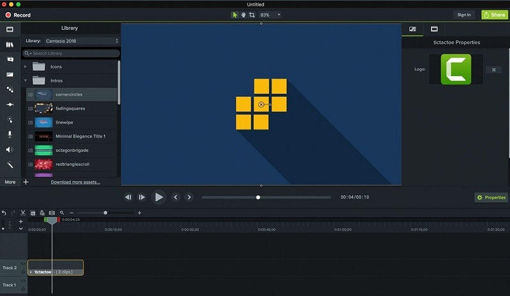Lock Track 2
This screenshot has height=296, width=510.
coord(23,272)
